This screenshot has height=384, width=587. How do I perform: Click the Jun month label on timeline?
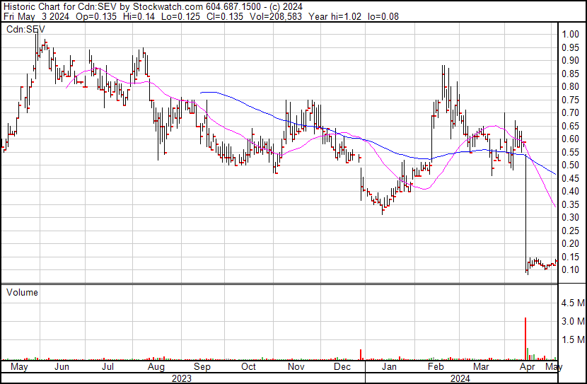pos(62,367)
